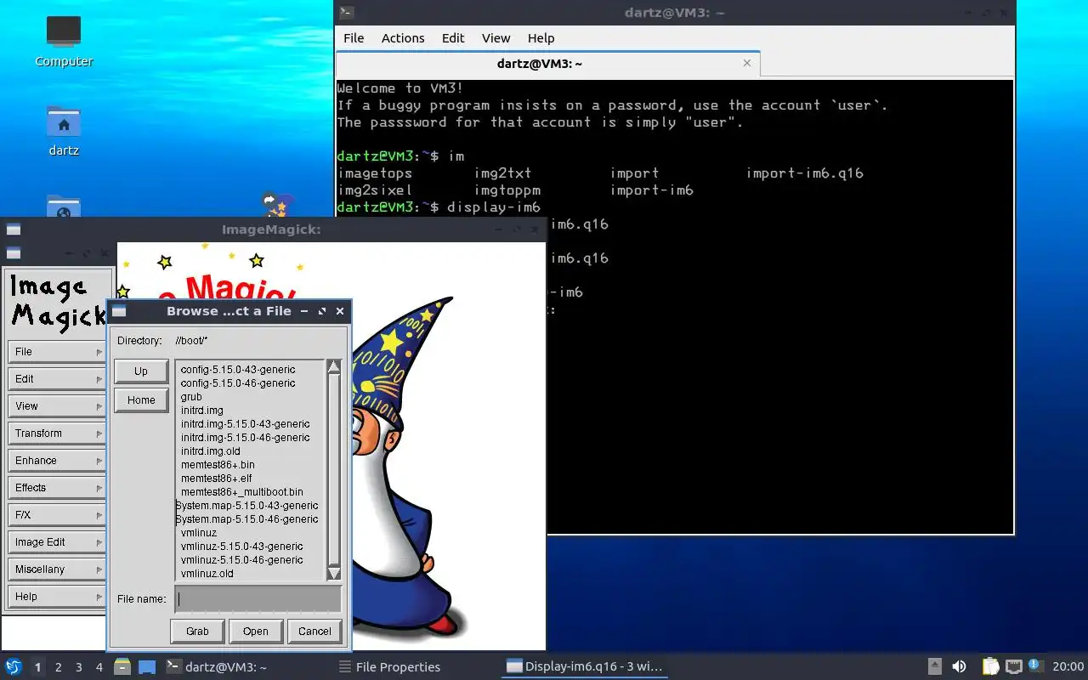The image size is (1088, 680).
Task: Click the show desktop icon in taskbar
Action: (147, 666)
